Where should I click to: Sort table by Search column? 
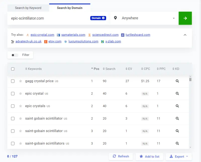pyautogui.click(x=109, y=69)
